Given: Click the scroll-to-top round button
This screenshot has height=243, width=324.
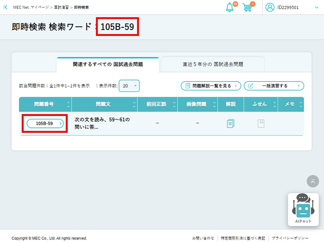Looking at the screenshot, I should (313, 181).
